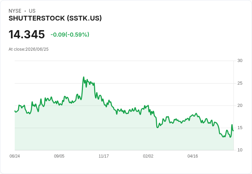
Task: Click the NYSE exchange label
Action: tap(15, 11)
